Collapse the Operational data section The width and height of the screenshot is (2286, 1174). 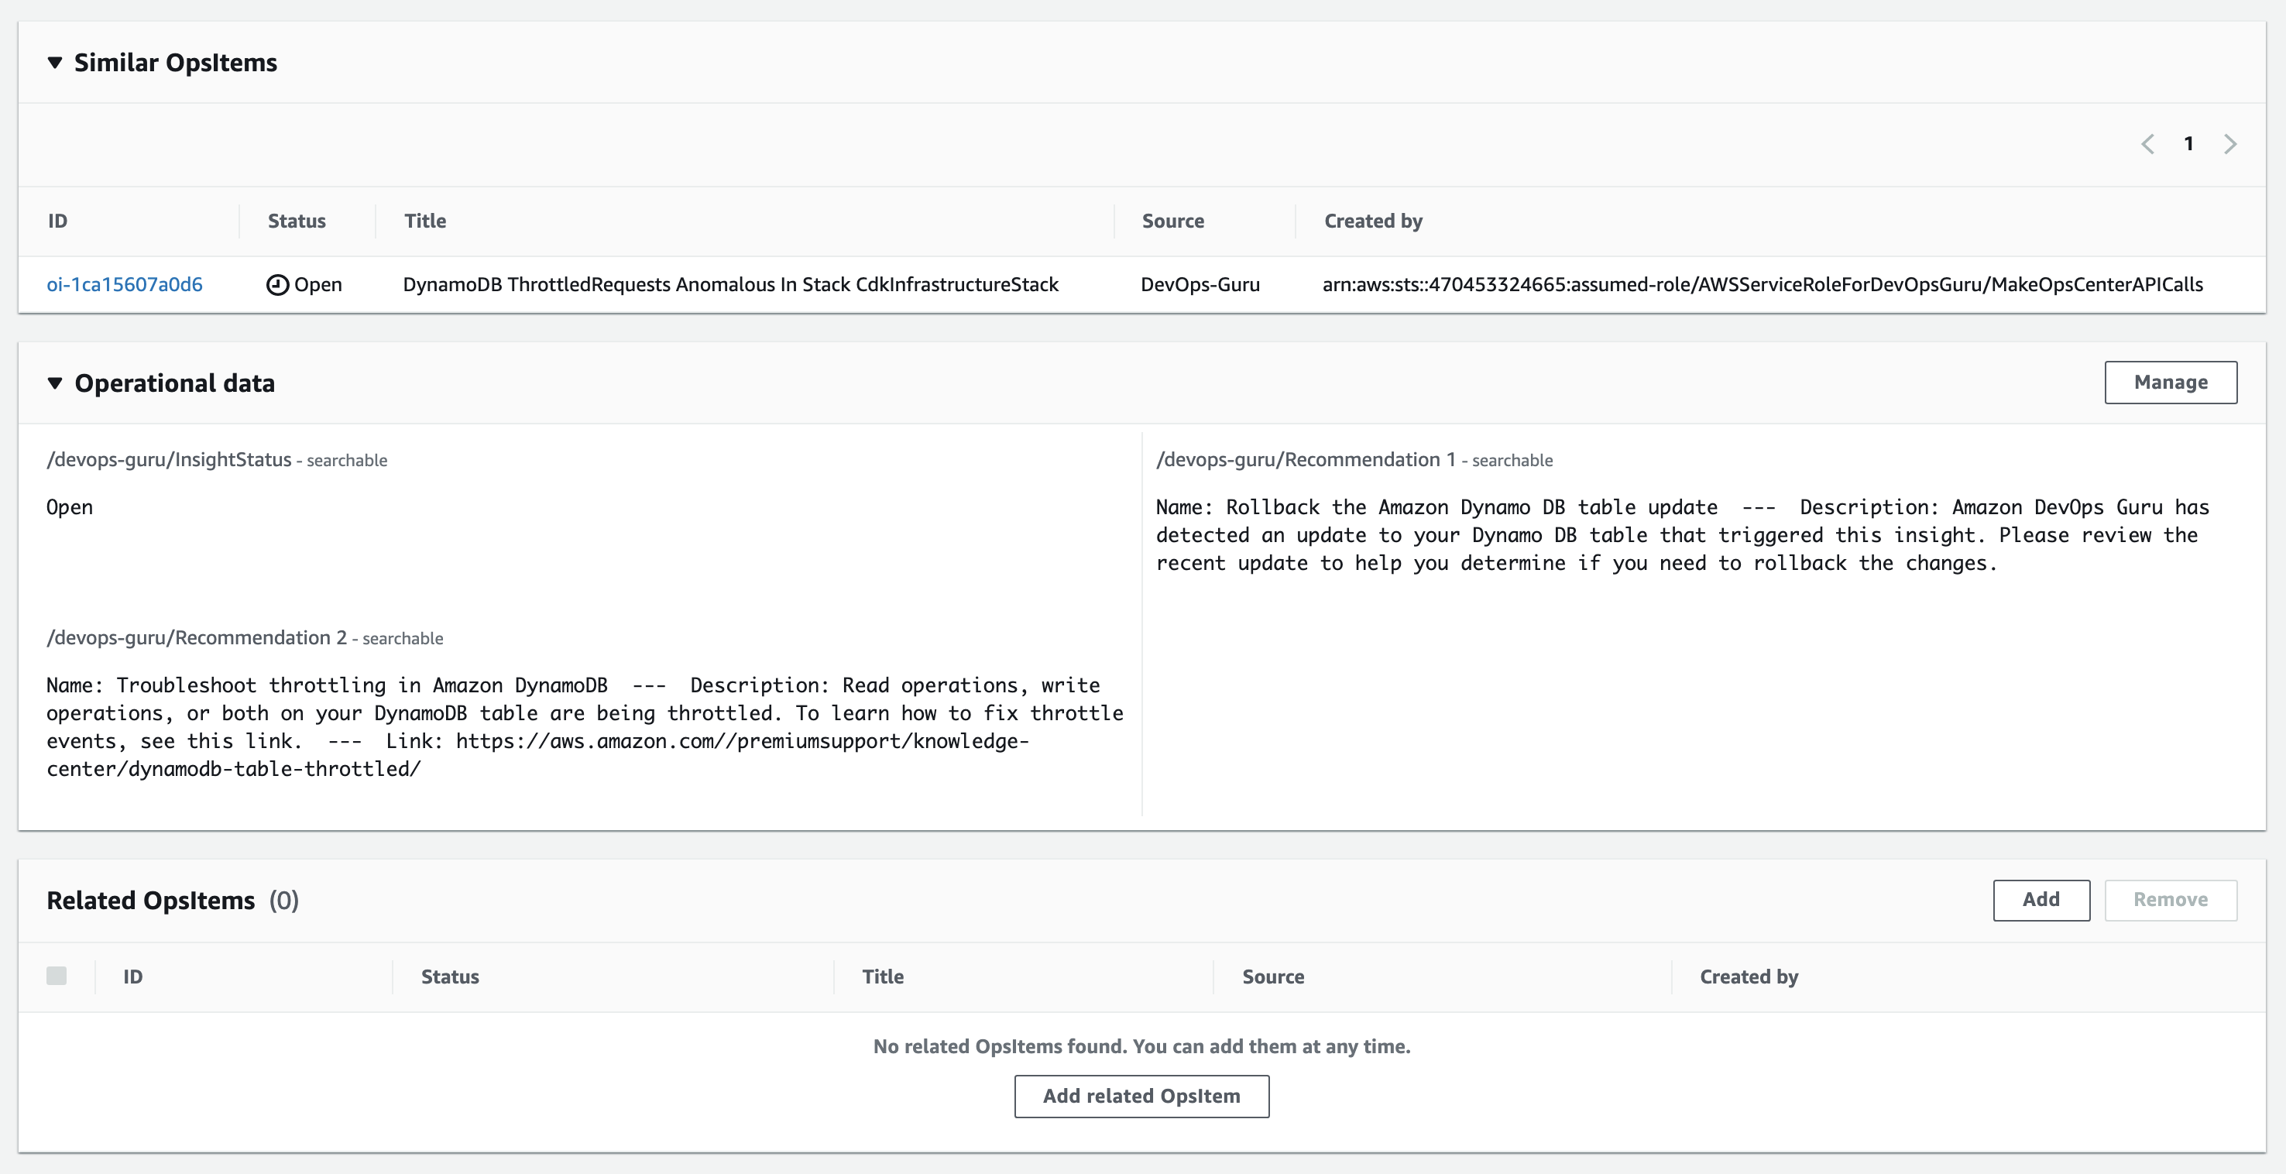coord(55,383)
